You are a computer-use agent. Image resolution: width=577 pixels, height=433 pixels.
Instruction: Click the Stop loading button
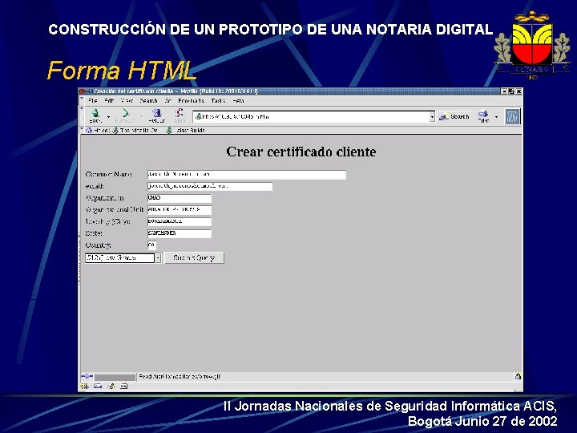pos(180,115)
